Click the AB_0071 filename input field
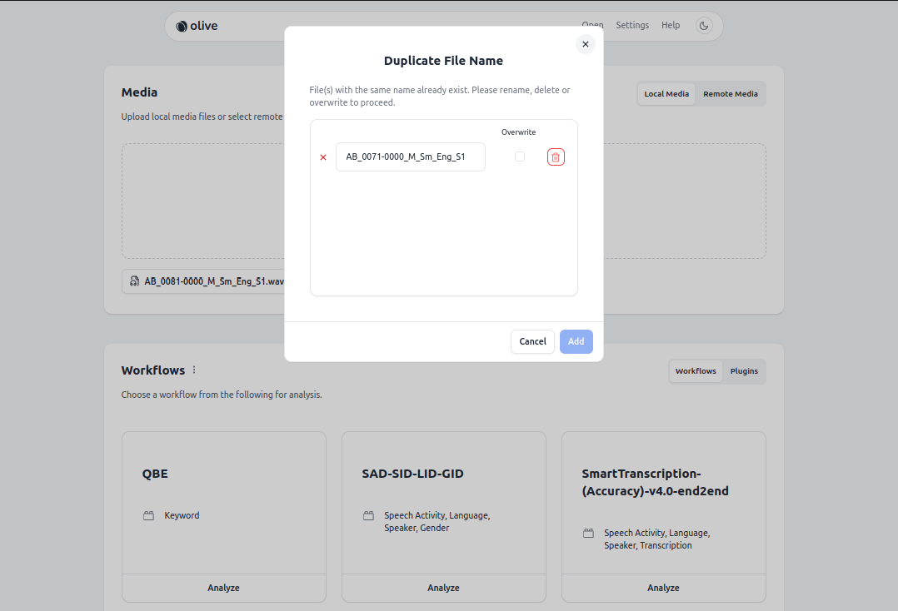Viewport: 898px width, 611px height. click(411, 156)
